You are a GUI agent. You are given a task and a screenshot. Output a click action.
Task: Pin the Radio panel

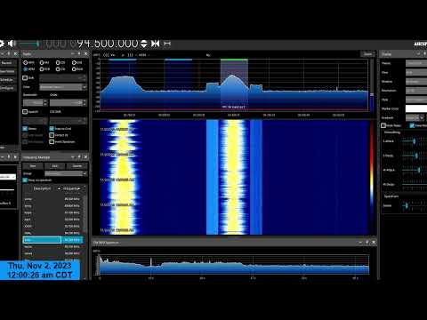(79, 53)
